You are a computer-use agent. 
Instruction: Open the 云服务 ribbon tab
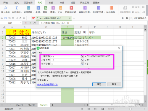click(x=96, y=3)
